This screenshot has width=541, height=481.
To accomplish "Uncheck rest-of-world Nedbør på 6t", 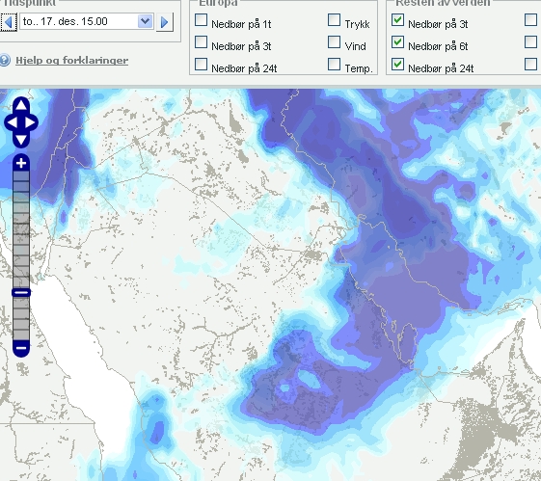I will pyautogui.click(x=397, y=42).
